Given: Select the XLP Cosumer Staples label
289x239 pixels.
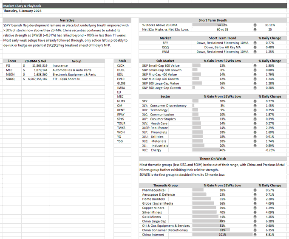Looking at the screenshot, I should coord(159,119).
